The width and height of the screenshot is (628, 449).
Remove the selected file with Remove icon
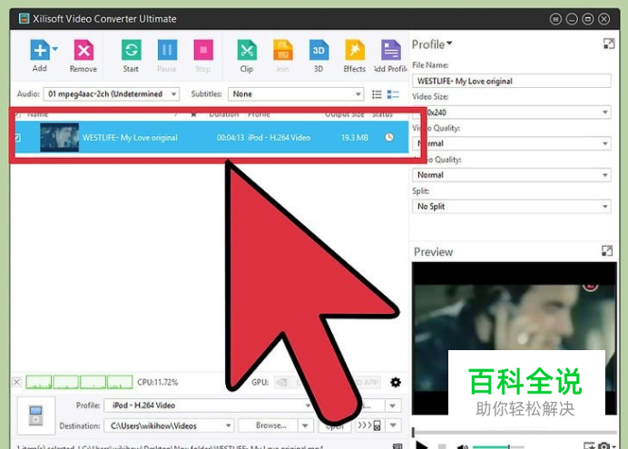[83, 51]
